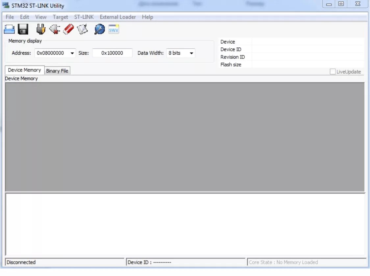Maximize the ST-LINK Utility window
Viewport: 370px width, 276px height.
coord(341,4)
